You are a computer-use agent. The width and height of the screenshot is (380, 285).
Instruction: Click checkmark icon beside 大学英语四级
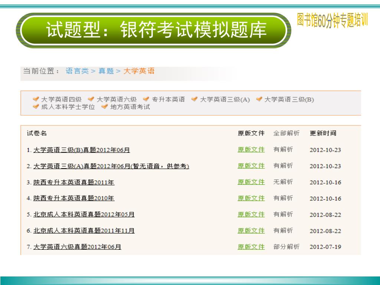point(36,99)
